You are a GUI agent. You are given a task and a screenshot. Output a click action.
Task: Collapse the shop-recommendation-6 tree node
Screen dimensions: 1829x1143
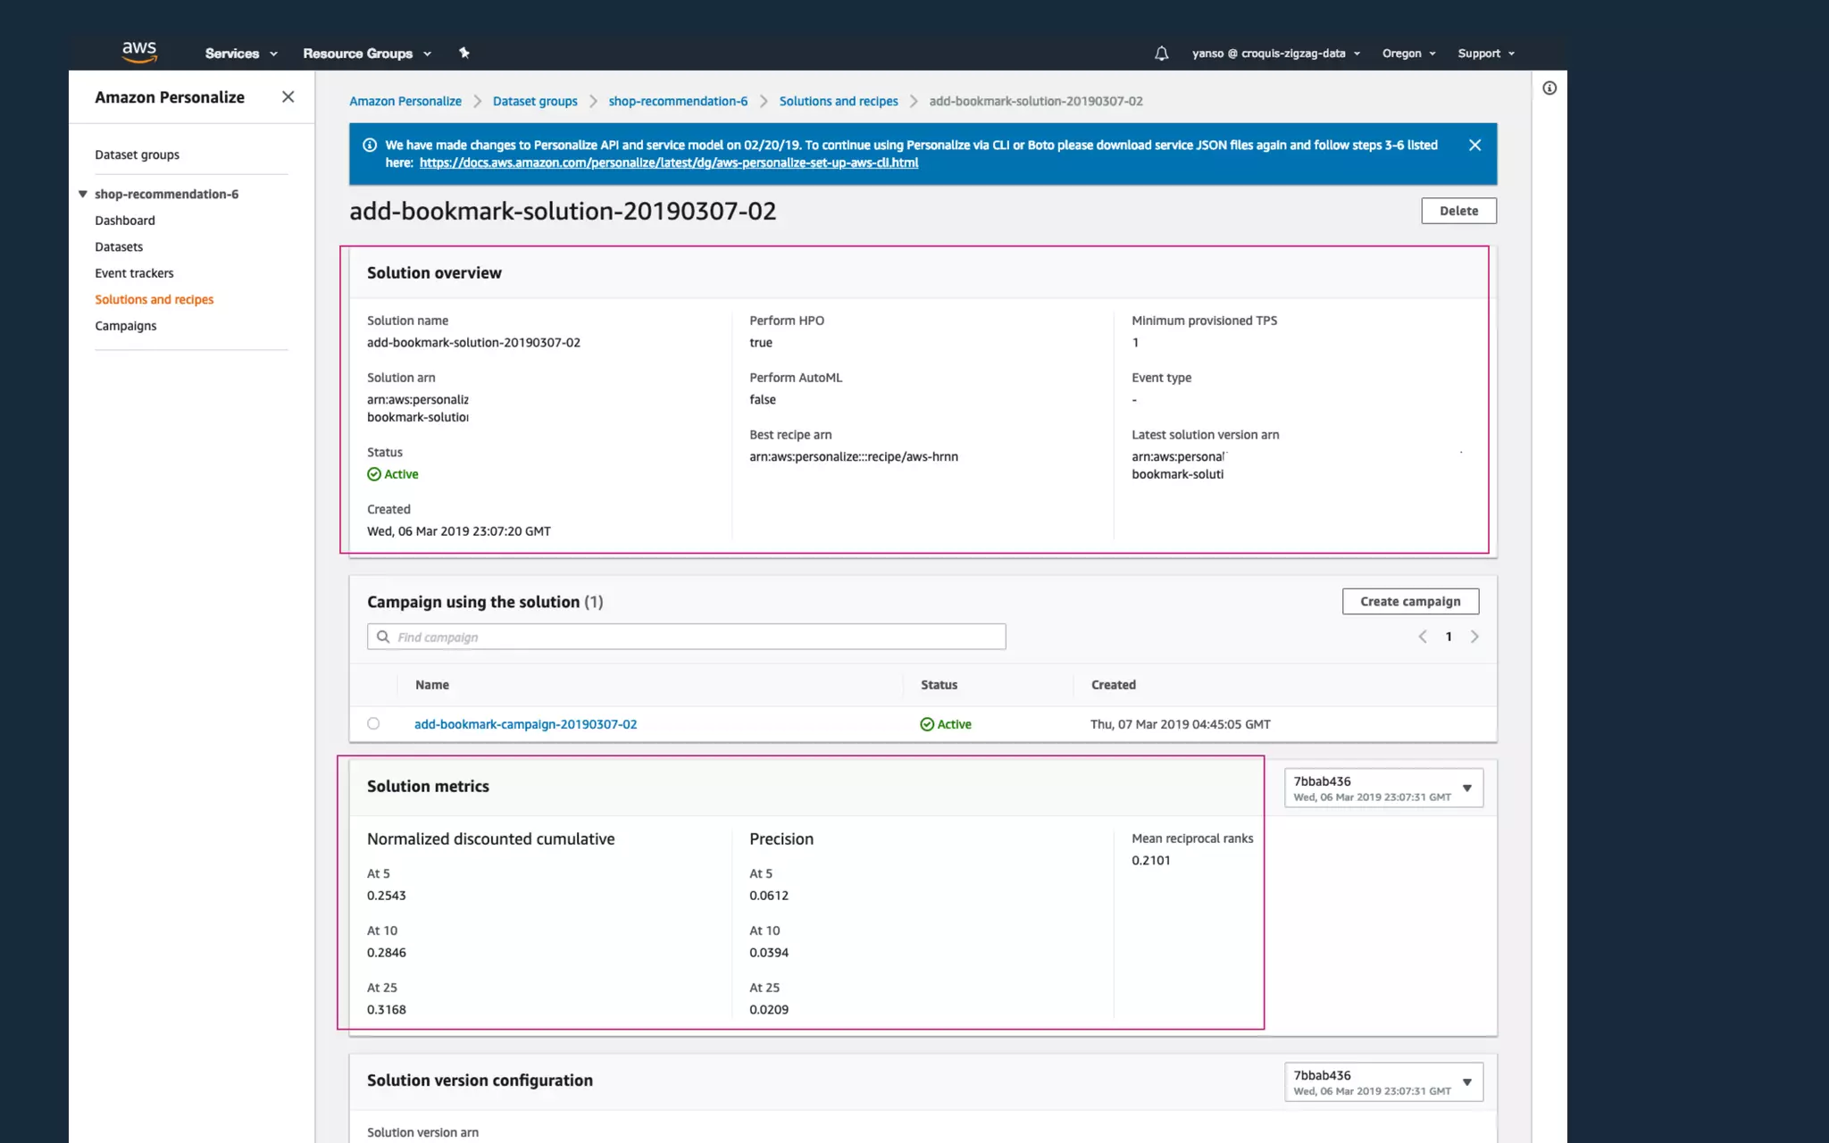click(83, 194)
